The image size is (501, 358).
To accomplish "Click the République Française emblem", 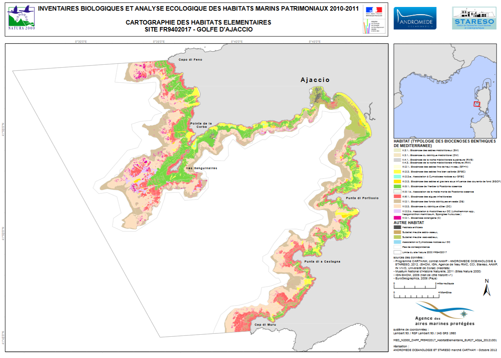I will click(373, 10).
